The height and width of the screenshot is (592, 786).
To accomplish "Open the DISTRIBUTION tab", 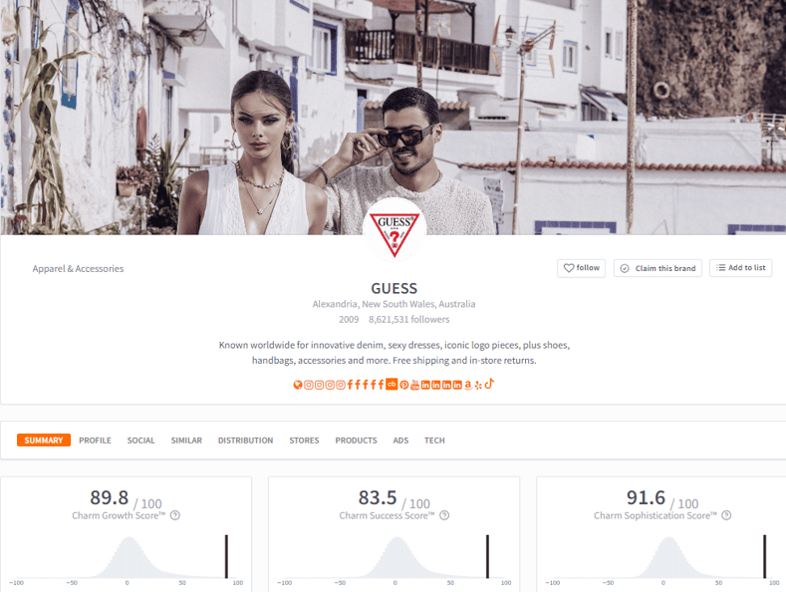I will (x=245, y=441).
